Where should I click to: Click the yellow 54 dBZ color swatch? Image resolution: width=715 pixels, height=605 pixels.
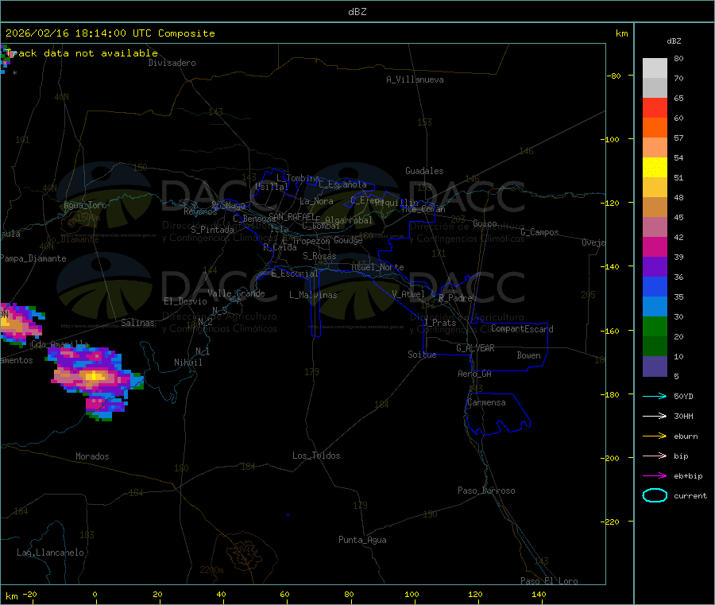click(655, 167)
